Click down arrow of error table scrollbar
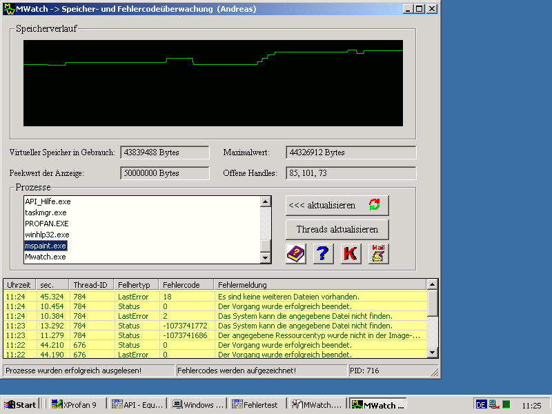 tap(433, 353)
